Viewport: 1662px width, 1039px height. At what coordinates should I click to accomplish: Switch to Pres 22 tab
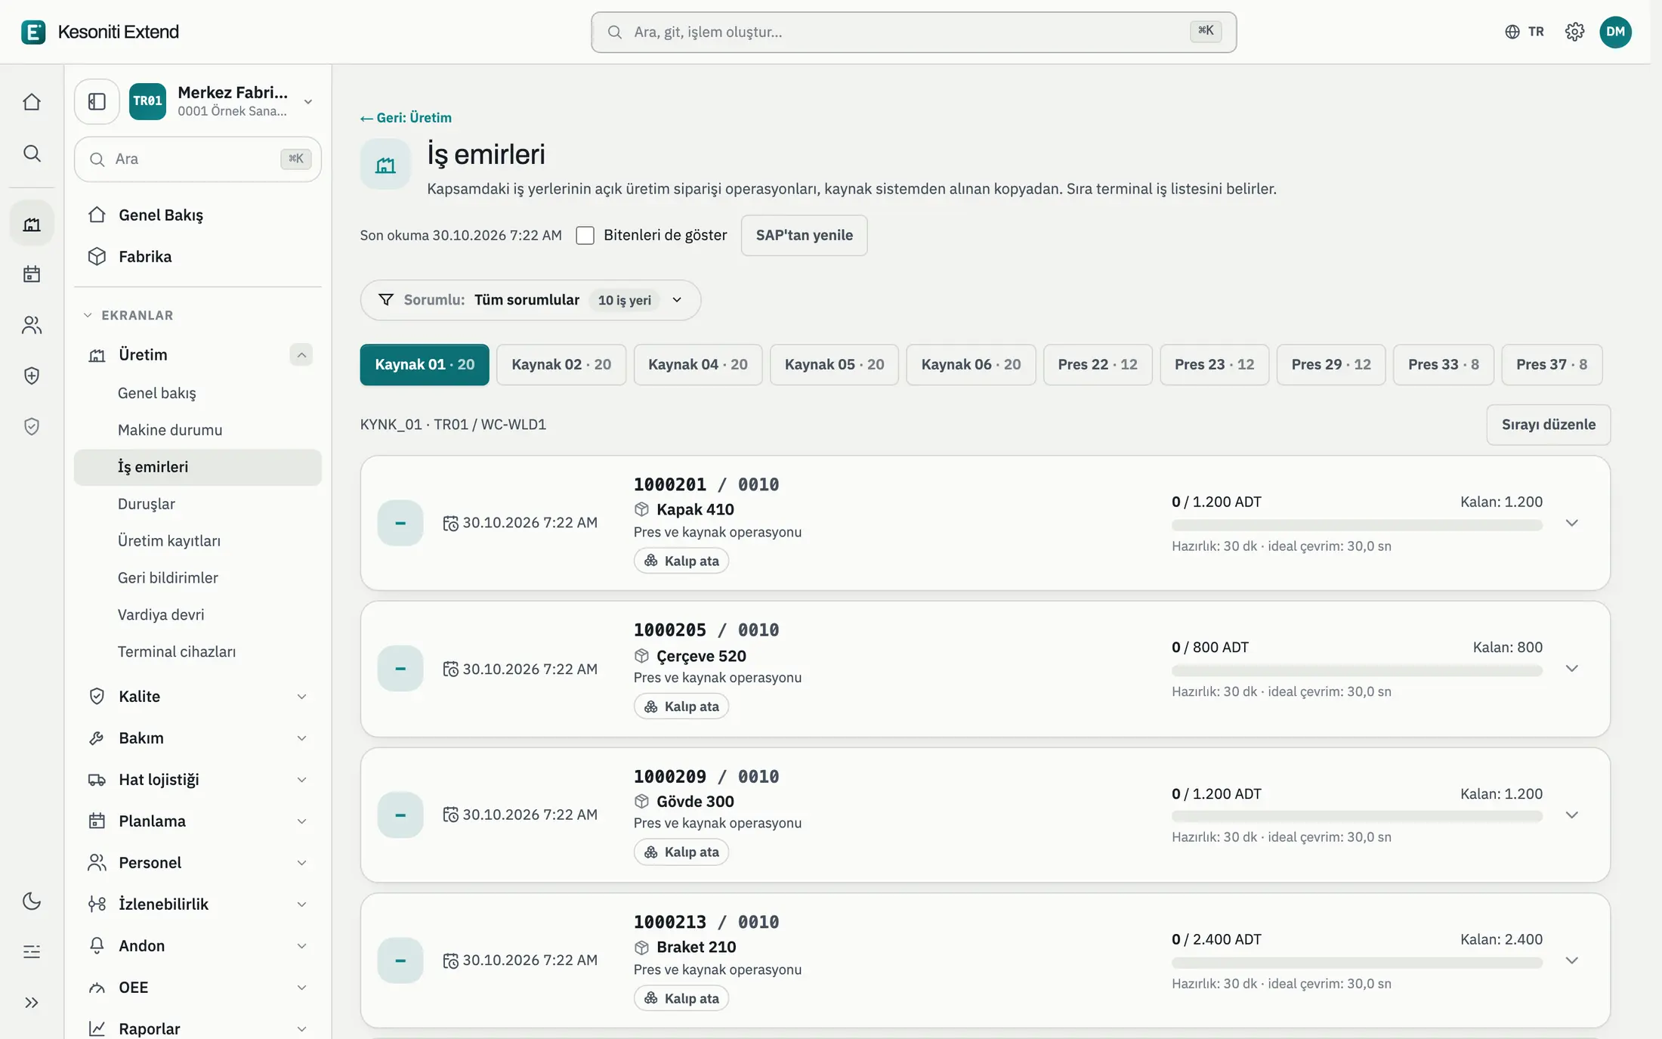click(x=1098, y=364)
